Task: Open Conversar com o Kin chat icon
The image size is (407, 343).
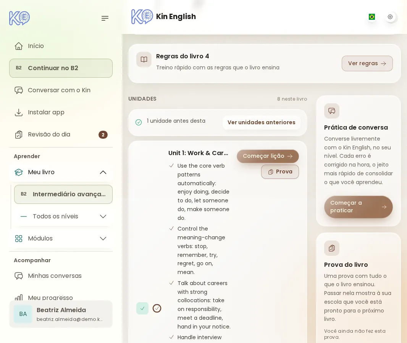Action: coord(19,90)
